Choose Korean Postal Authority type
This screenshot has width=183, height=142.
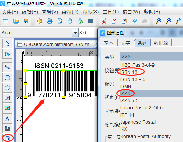pos(151,136)
